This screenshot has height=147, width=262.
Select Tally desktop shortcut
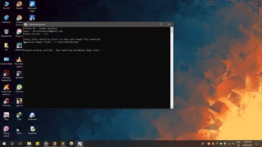(x=7, y=116)
